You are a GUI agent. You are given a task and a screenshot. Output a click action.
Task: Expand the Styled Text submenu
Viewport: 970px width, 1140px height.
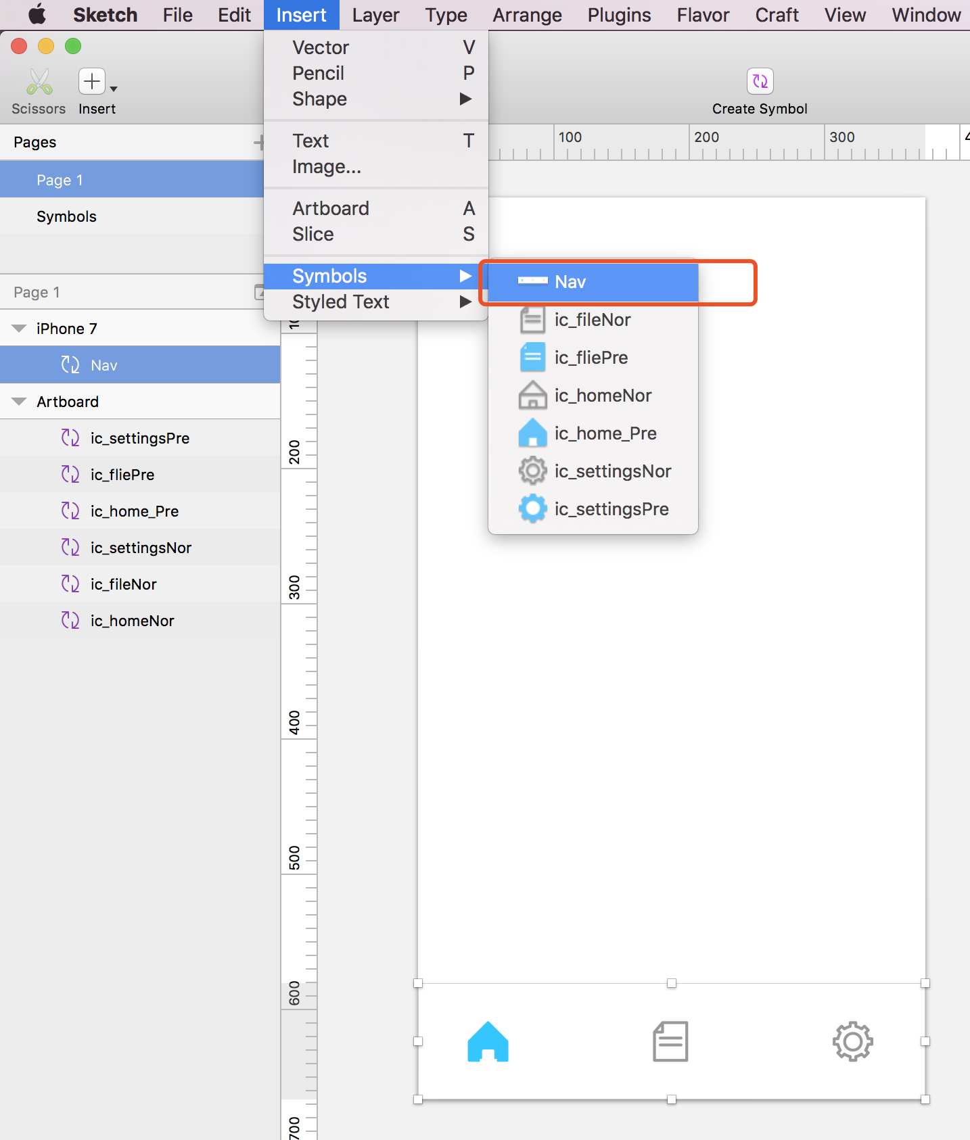[x=376, y=302]
